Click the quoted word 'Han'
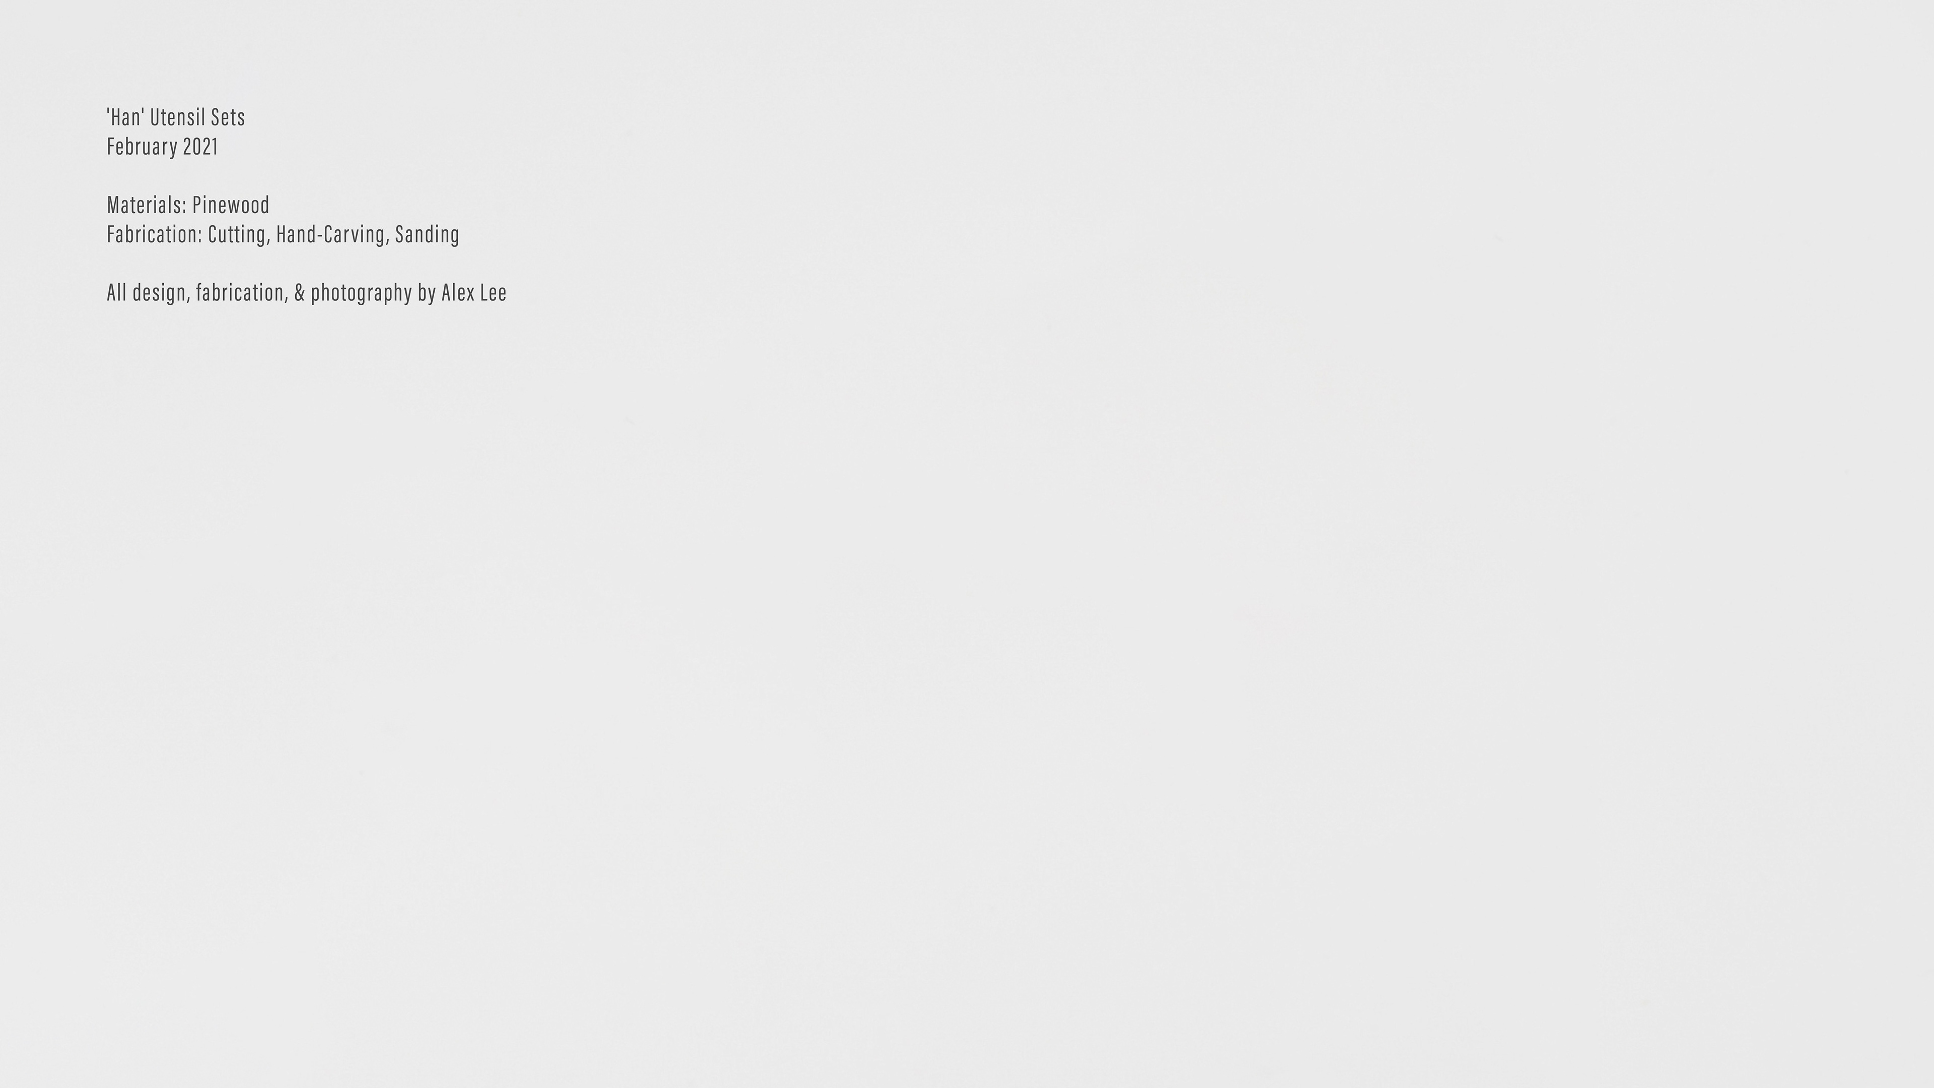Image resolution: width=1934 pixels, height=1088 pixels. (125, 117)
